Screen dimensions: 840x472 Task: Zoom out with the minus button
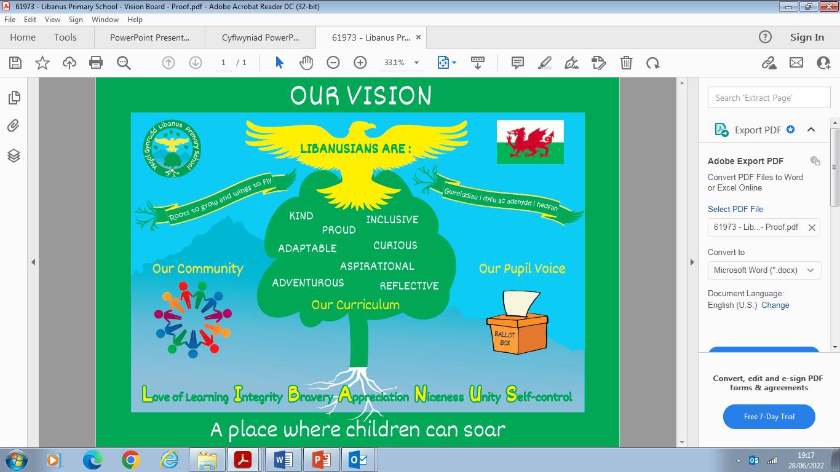click(333, 63)
